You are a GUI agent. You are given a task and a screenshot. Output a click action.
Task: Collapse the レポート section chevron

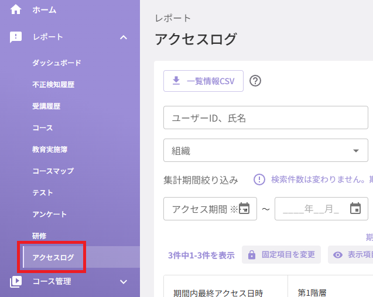(x=124, y=37)
